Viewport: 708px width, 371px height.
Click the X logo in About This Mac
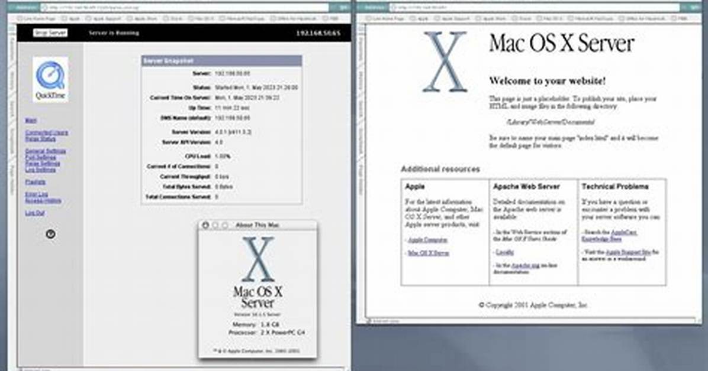tap(258, 259)
